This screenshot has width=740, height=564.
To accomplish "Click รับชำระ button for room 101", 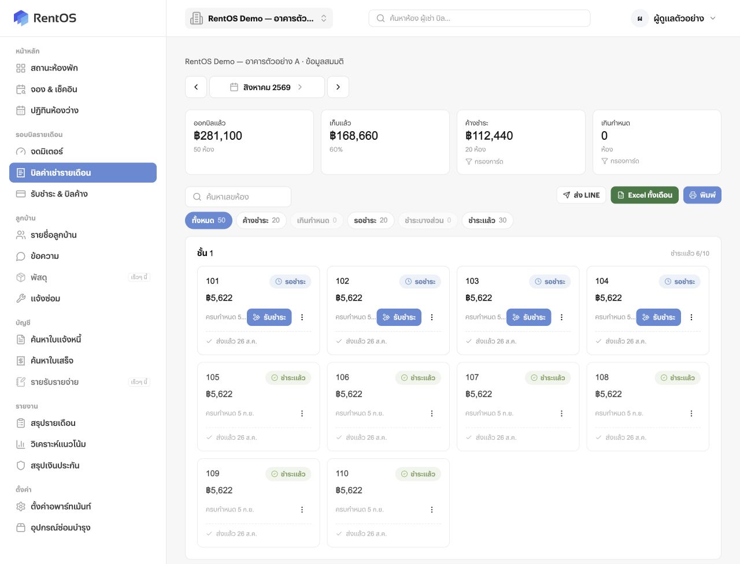I will tap(269, 317).
